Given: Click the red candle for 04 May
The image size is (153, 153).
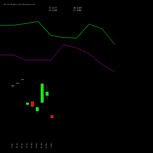Looking at the screenshot, I should click(x=32, y=104).
